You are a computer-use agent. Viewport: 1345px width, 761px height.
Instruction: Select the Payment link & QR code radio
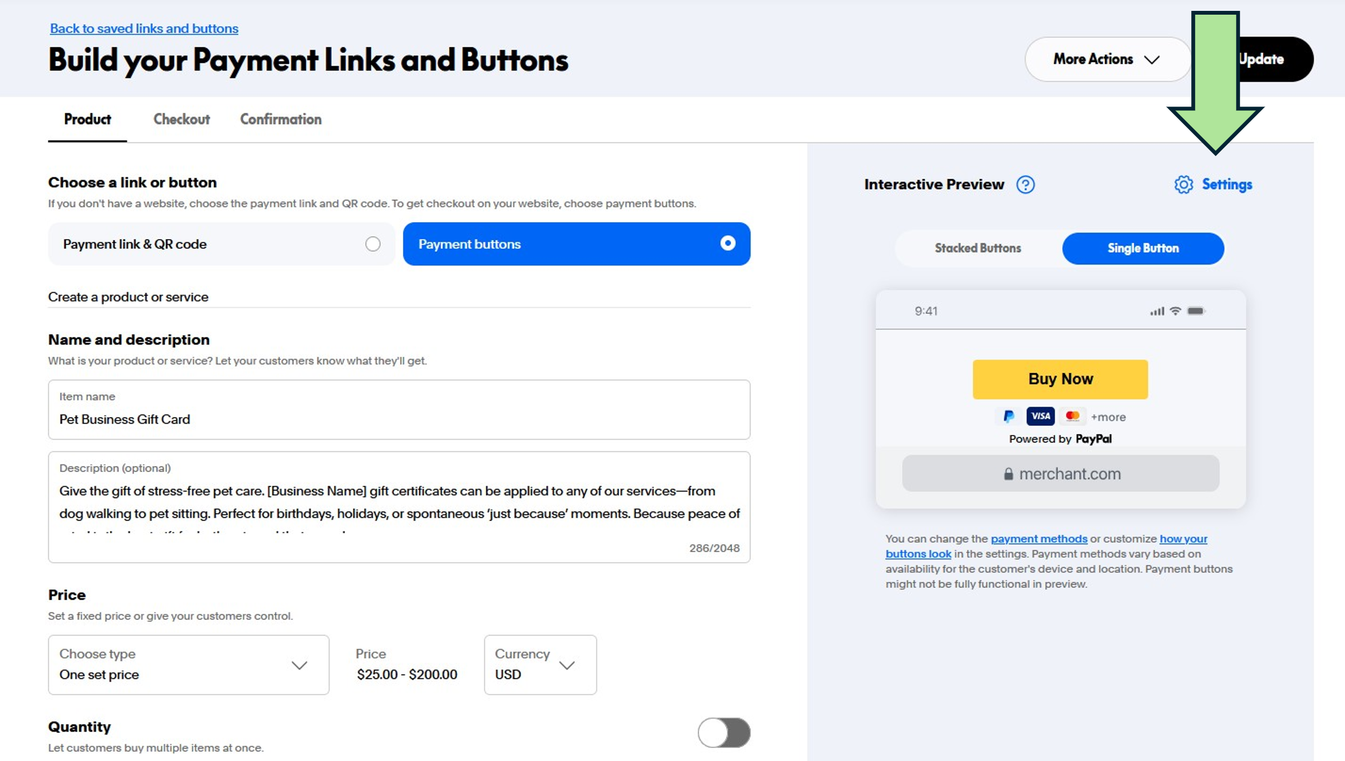tap(373, 244)
